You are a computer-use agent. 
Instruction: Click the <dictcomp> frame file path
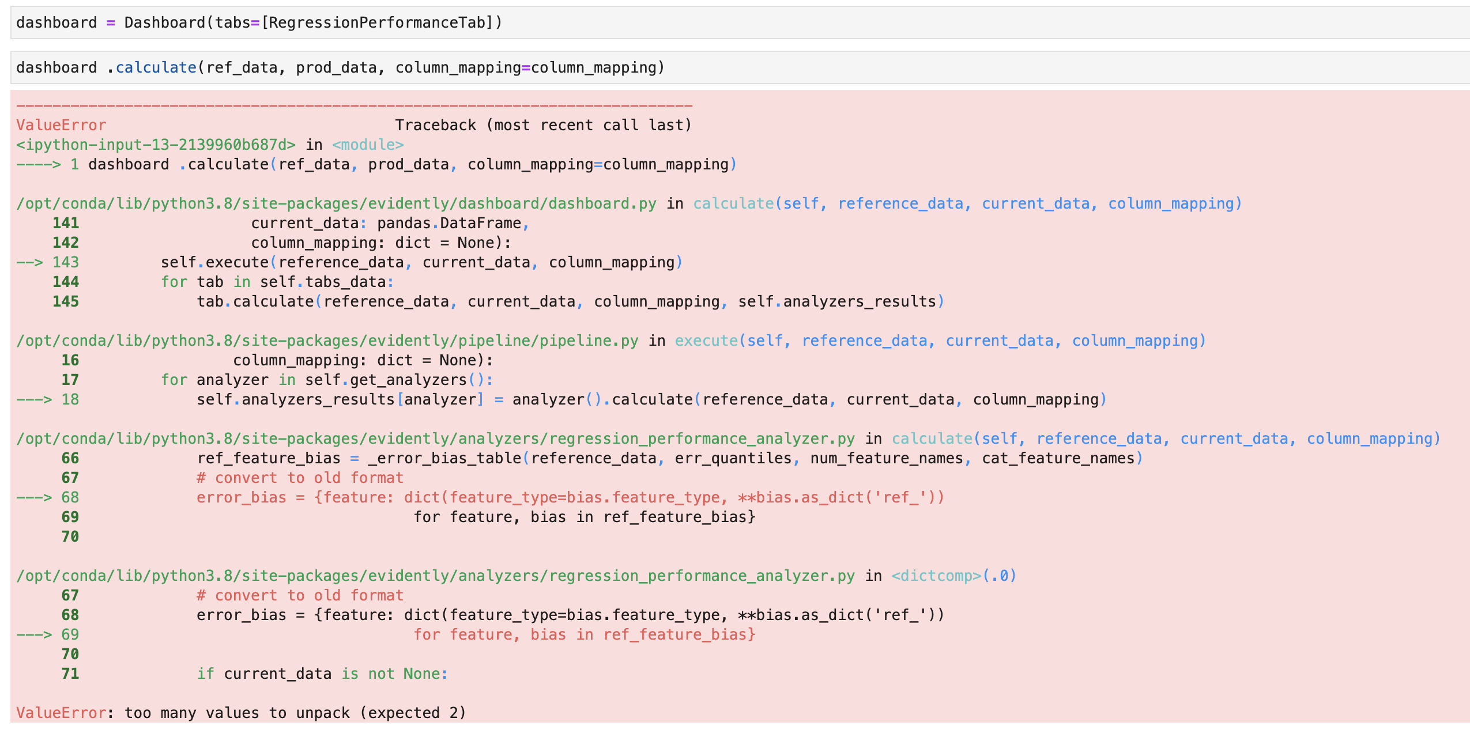[435, 576]
